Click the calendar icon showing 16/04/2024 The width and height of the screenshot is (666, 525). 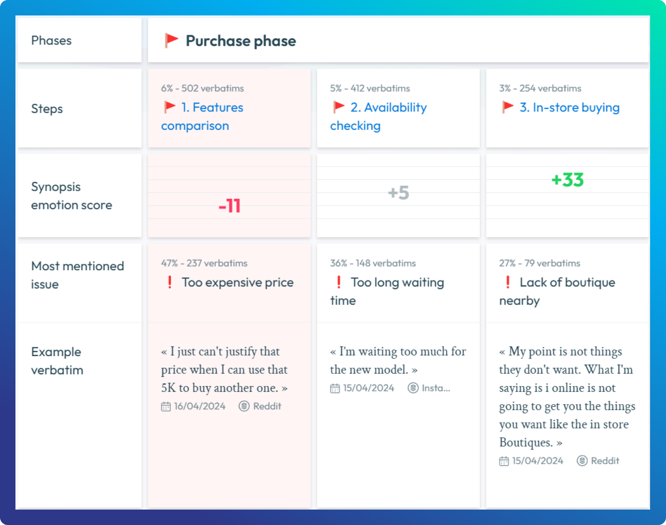(166, 406)
